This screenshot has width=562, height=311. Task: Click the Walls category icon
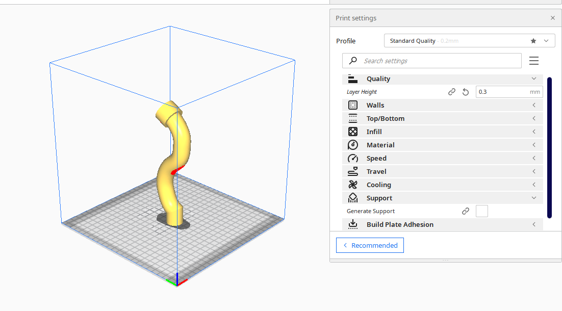pyautogui.click(x=353, y=106)
